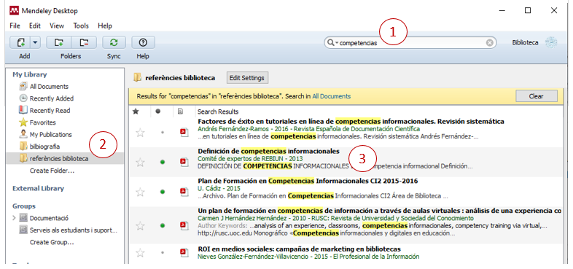The image size is (573, 269).
Task: Toggle read dot of Plan de Formación
Action: point(163,192)
